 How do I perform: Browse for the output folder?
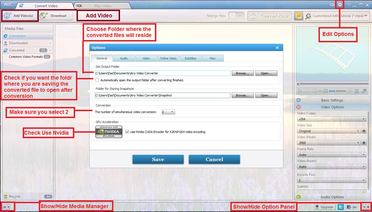(x=243, y=73)
